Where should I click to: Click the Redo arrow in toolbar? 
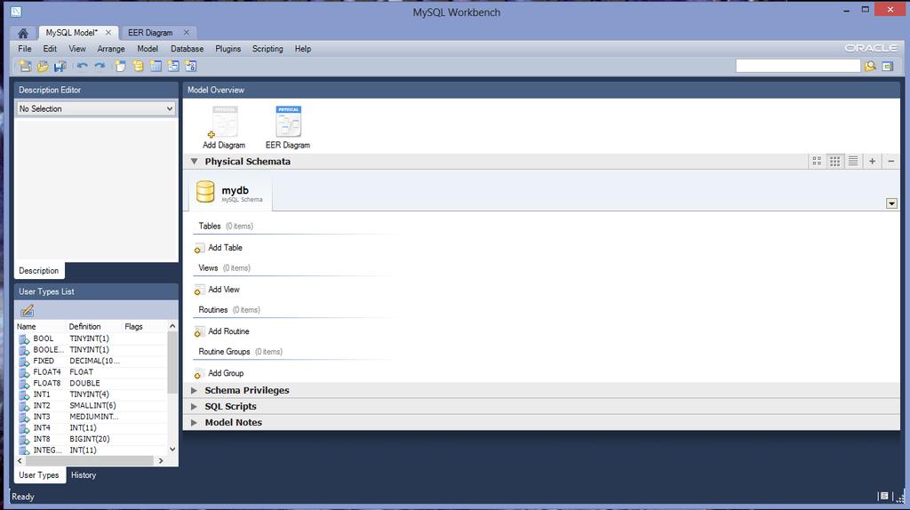(x=100, y=66)
